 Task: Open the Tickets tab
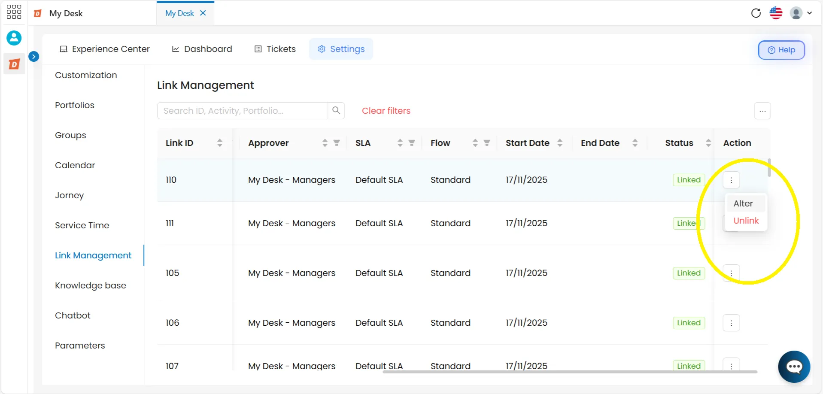click(275, 49)
